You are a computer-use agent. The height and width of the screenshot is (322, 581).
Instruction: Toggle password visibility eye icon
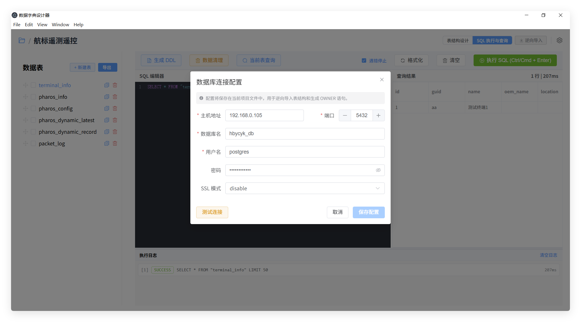378,170
